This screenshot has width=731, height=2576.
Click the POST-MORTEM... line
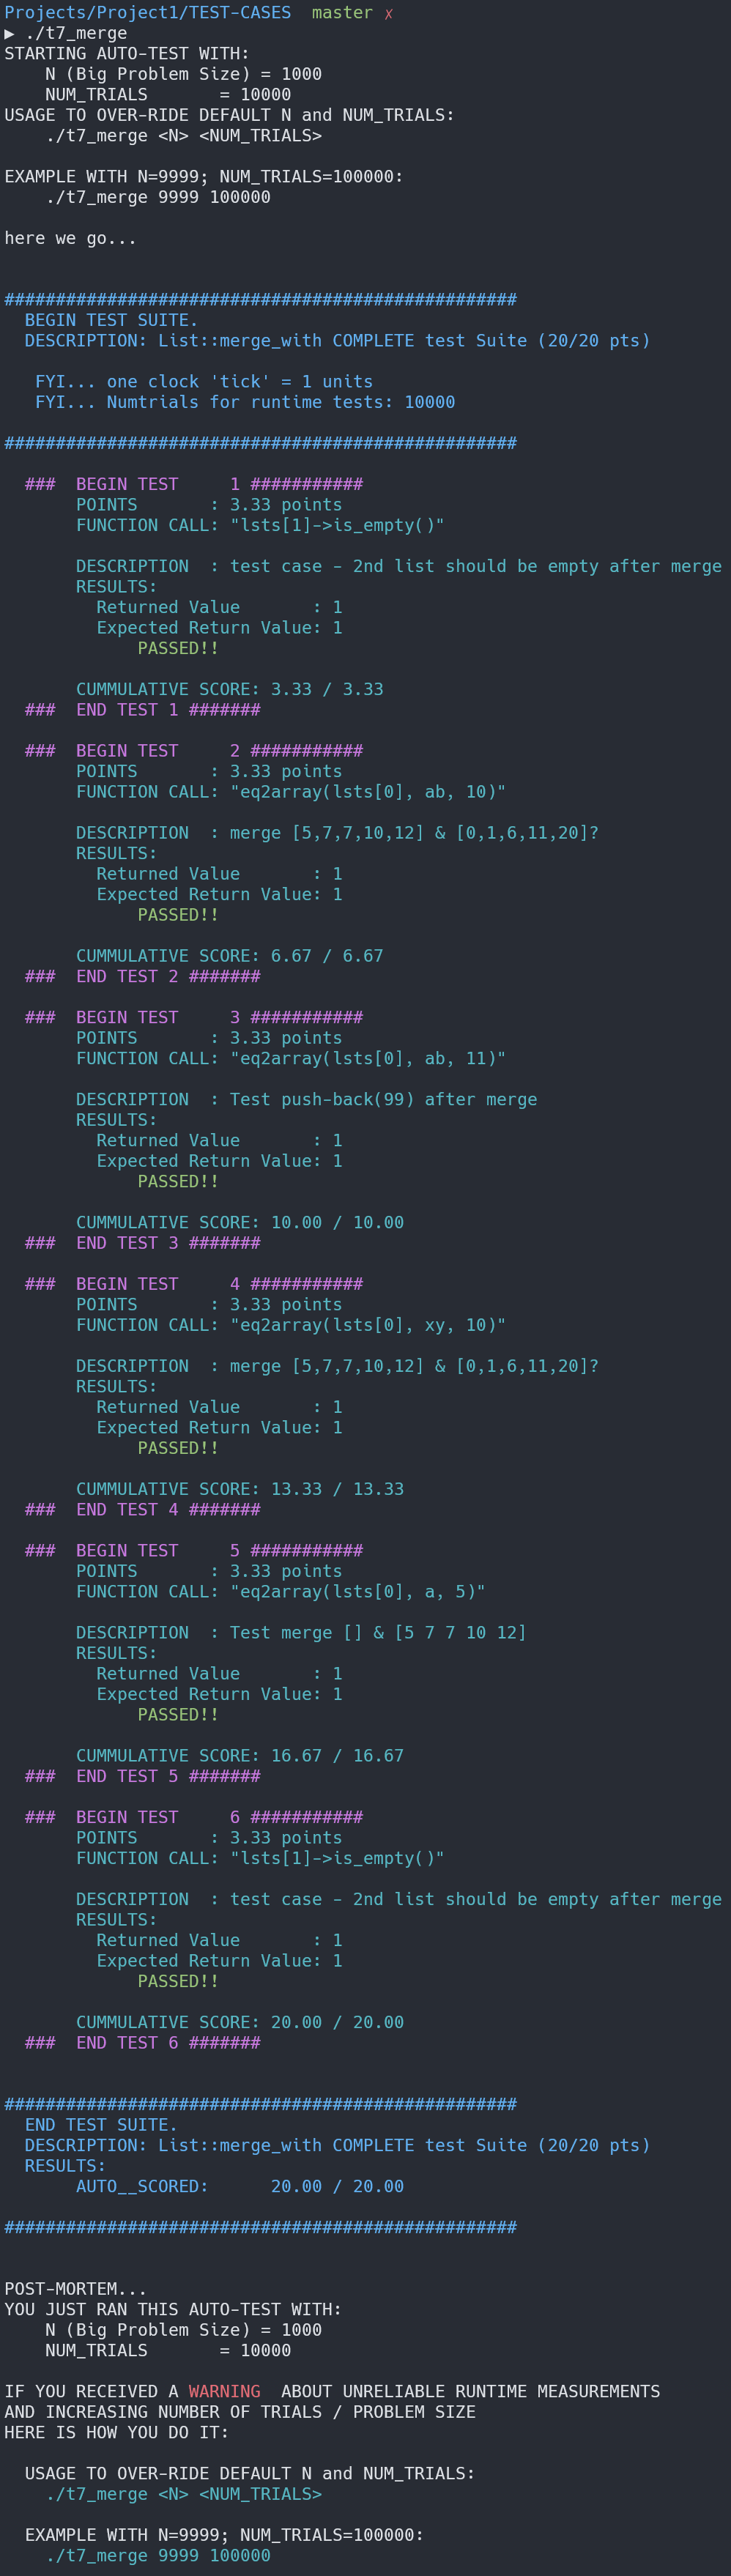click(x=75, y=2288)
